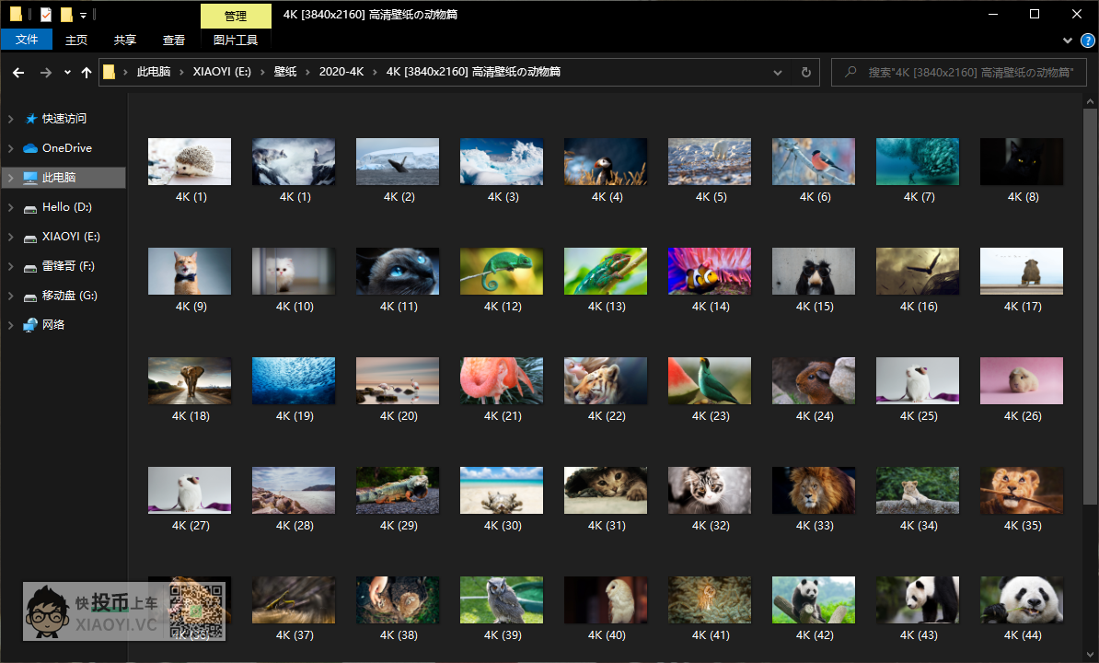1099x663 pixels.
Task: Open the recent locations dropdown
Action: point(67,72)
